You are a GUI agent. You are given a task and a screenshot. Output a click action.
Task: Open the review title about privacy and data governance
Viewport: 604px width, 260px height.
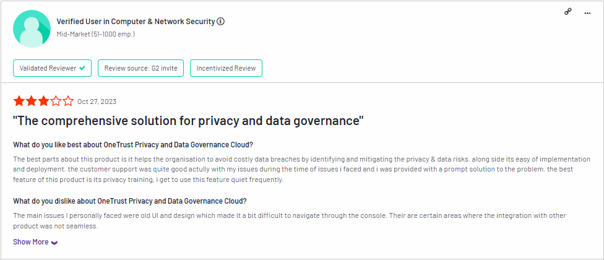[188, 121]
